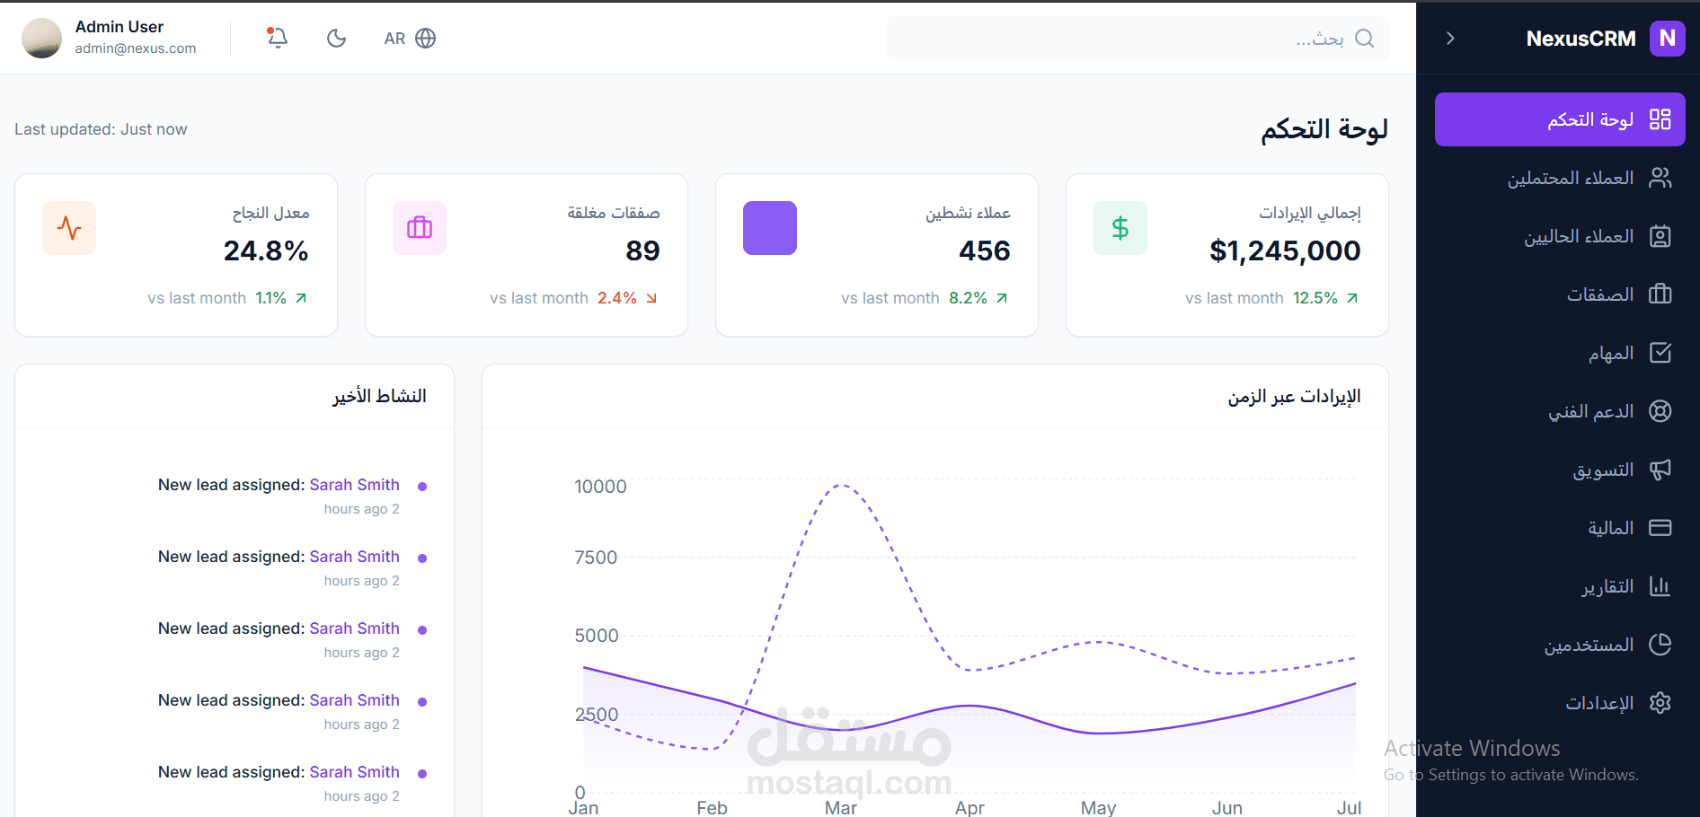Select the المالية card icon
Screen dimensions: 1700x817
coord(1661,528)
